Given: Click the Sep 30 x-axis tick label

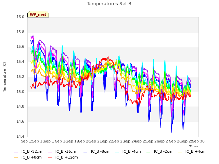Looking at the screenshot, I should pyautogui.click(x=198, y=141).
